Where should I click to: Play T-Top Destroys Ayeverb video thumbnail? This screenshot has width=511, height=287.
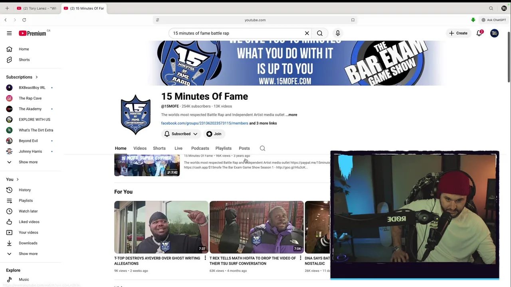point(161,227)
